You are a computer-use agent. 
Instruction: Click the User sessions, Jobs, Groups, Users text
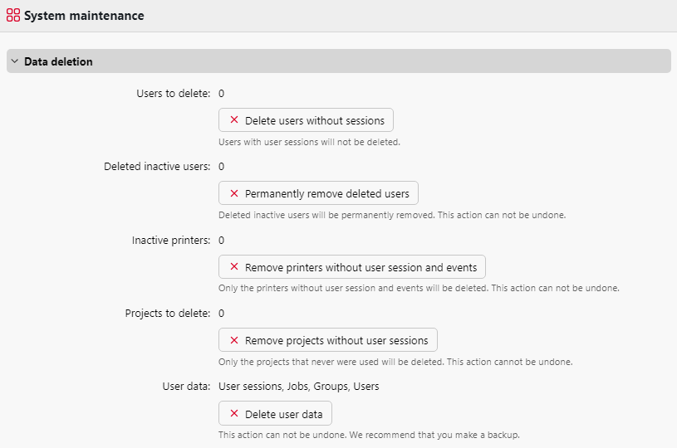coord(298,386)
